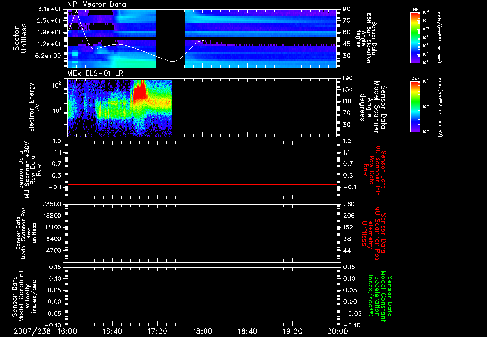The image size is (487, 337).
Task: Click the 150 scanner angle tick
Action: (x=348, y=89)
